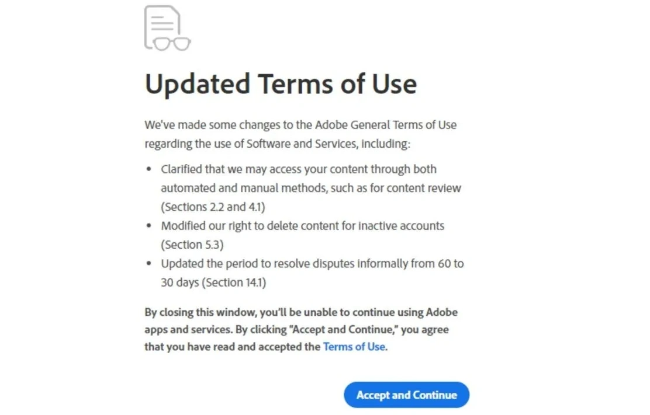650x415 pixels.
Task: Click the "Updated Terms of Use" heading
Action: pos(281,84)
